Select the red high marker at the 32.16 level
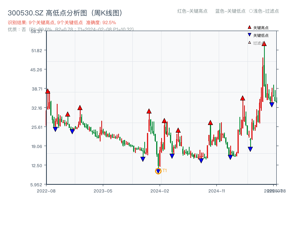 click(80, 108)
